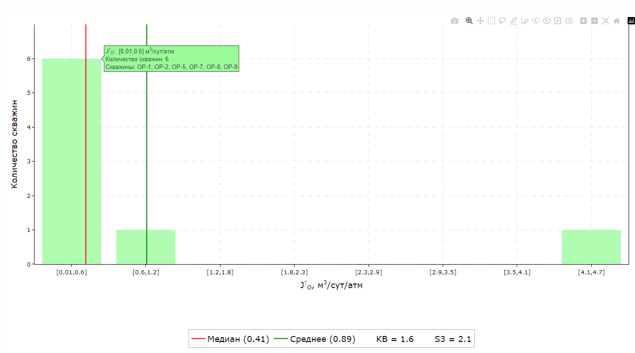The height and width of the screenshot is (353, 635).
Task: Pick the Draw Closed Freeform tool
Action: pyautogui.click(x=536, y=21)
